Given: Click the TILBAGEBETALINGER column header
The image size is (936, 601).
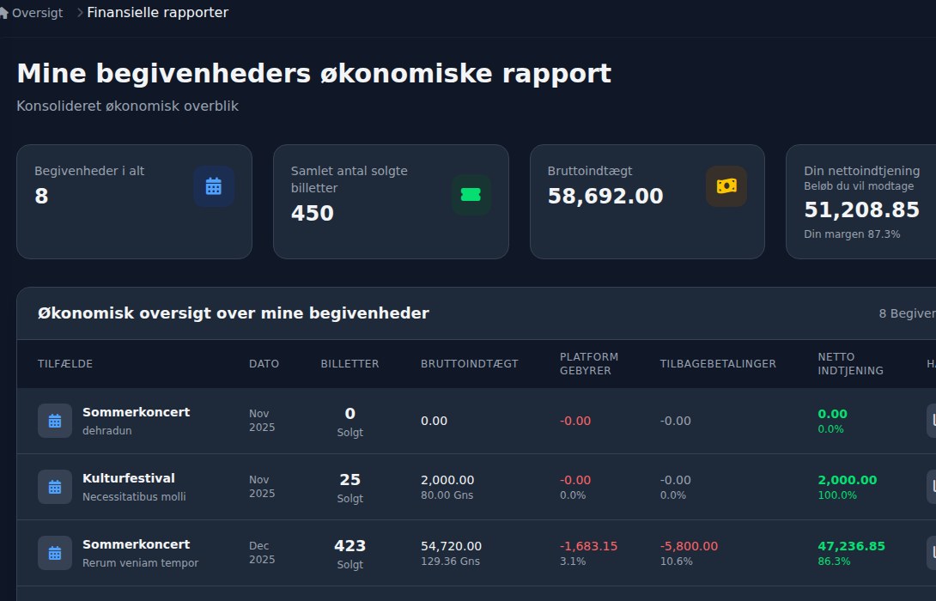Looking at the screenshot, I should point(718,363).
